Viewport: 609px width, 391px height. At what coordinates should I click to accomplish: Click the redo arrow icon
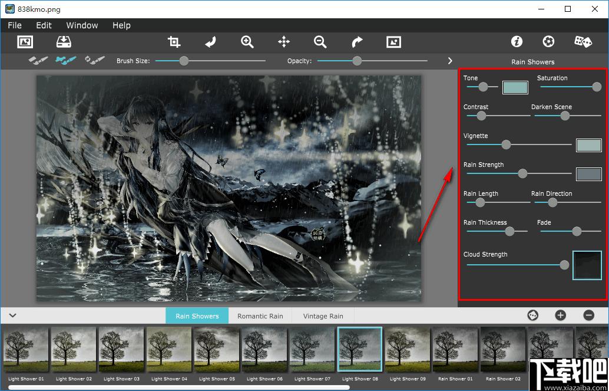click(x=357, y=42)
